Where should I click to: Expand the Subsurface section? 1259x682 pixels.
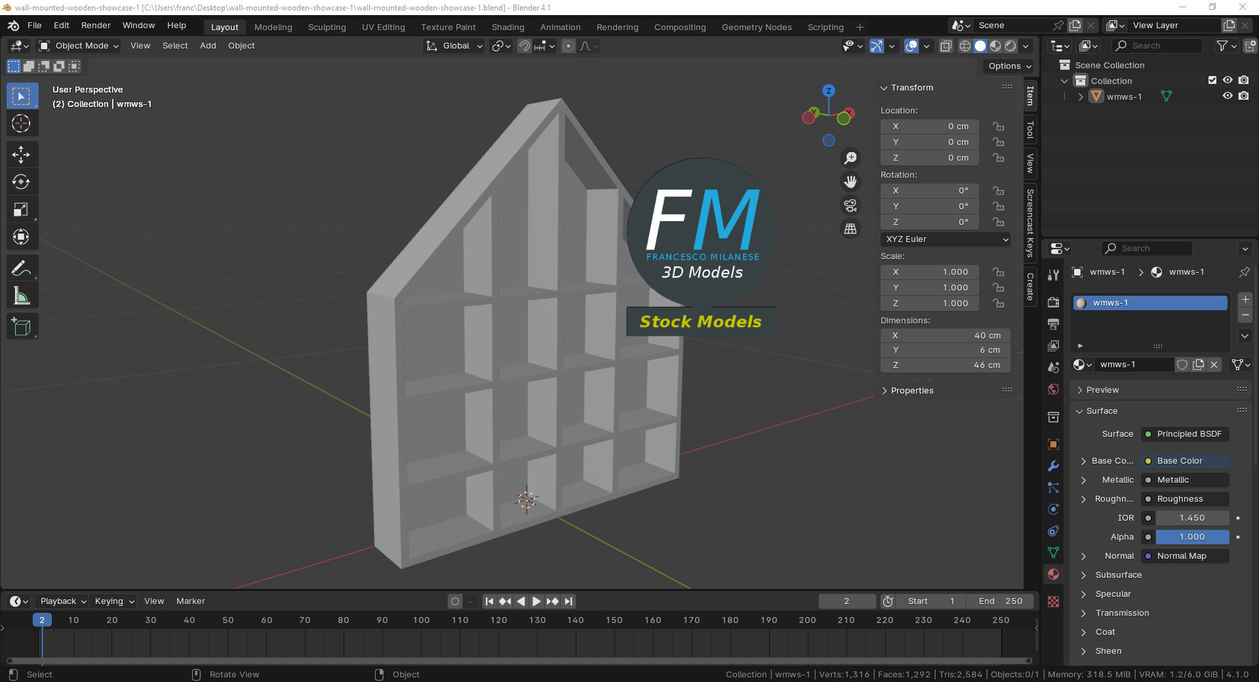(1083, 575)
